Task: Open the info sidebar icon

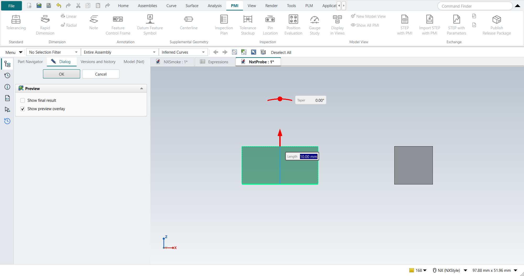Action: coord(7,87)
